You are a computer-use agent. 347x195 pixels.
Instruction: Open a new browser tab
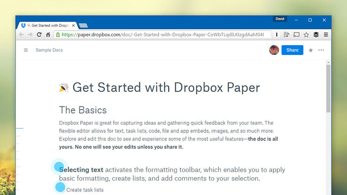83,26
